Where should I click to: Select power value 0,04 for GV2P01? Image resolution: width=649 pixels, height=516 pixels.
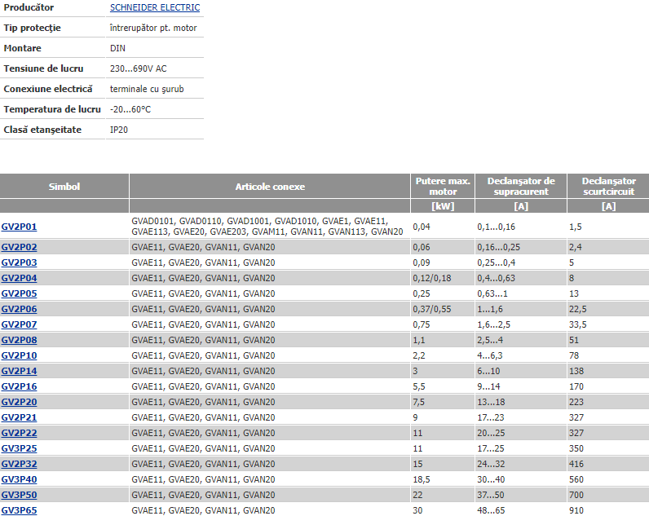point(422,227)
